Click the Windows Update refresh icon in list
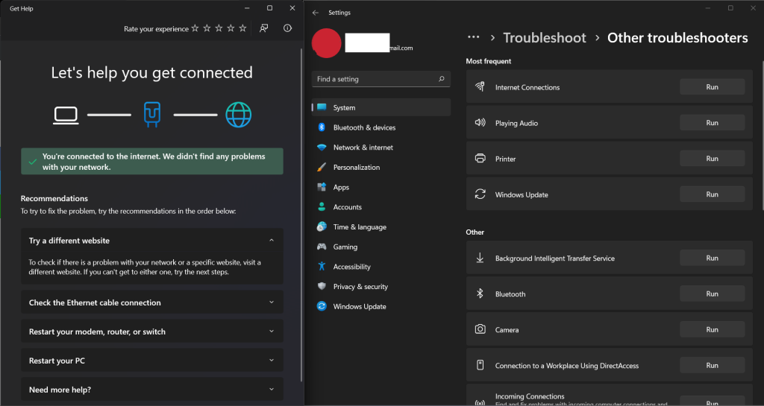The height and width of the screenshot is (406, 764). (x=480, y=194)
